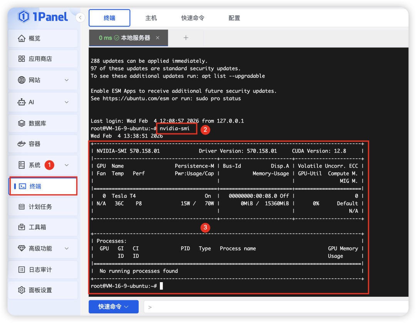Click the grid icon for 应用商店
The width and height of the screenshot is (416, 323).
22,59
